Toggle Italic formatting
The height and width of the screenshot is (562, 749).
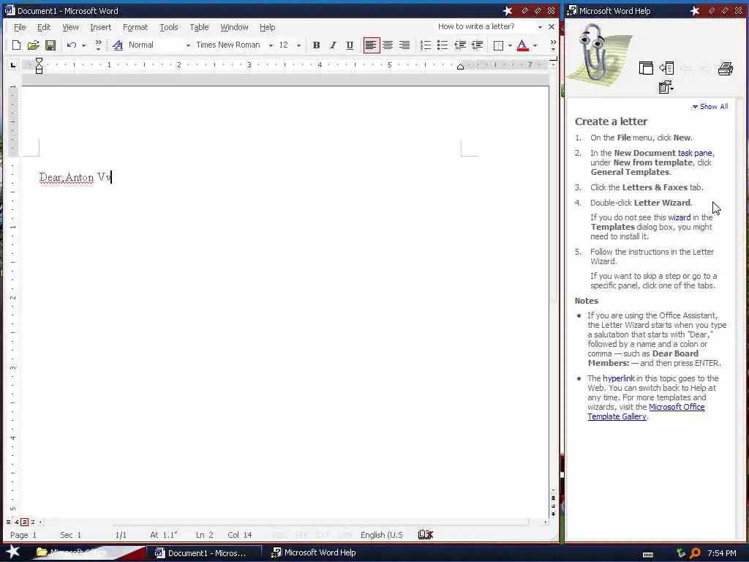[333, 45]
